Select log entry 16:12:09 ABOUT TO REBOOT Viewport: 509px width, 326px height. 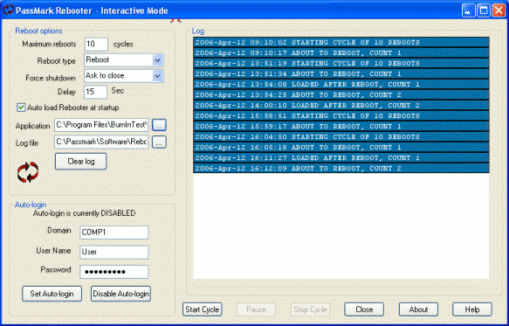pos(341,169)
